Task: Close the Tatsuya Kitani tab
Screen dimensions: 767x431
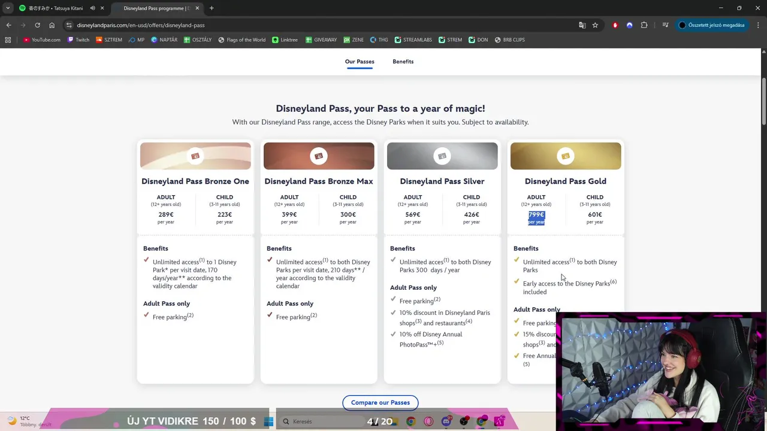Action: pyautogui.click(x=102, y=8)
